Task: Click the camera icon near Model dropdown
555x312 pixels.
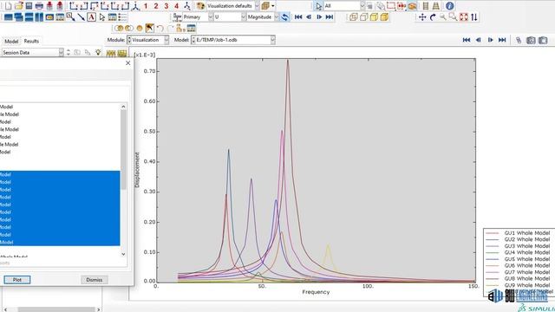Action: (531, 40)
